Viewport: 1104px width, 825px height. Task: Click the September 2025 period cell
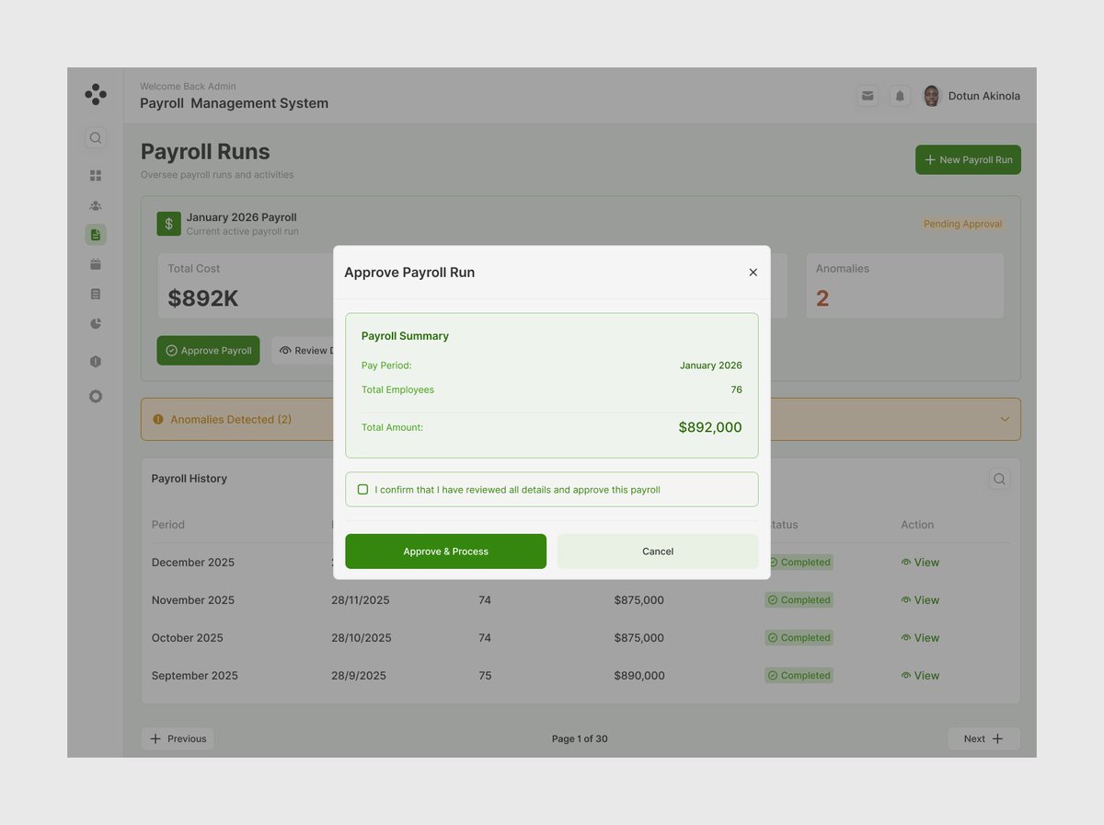point(195,676)
